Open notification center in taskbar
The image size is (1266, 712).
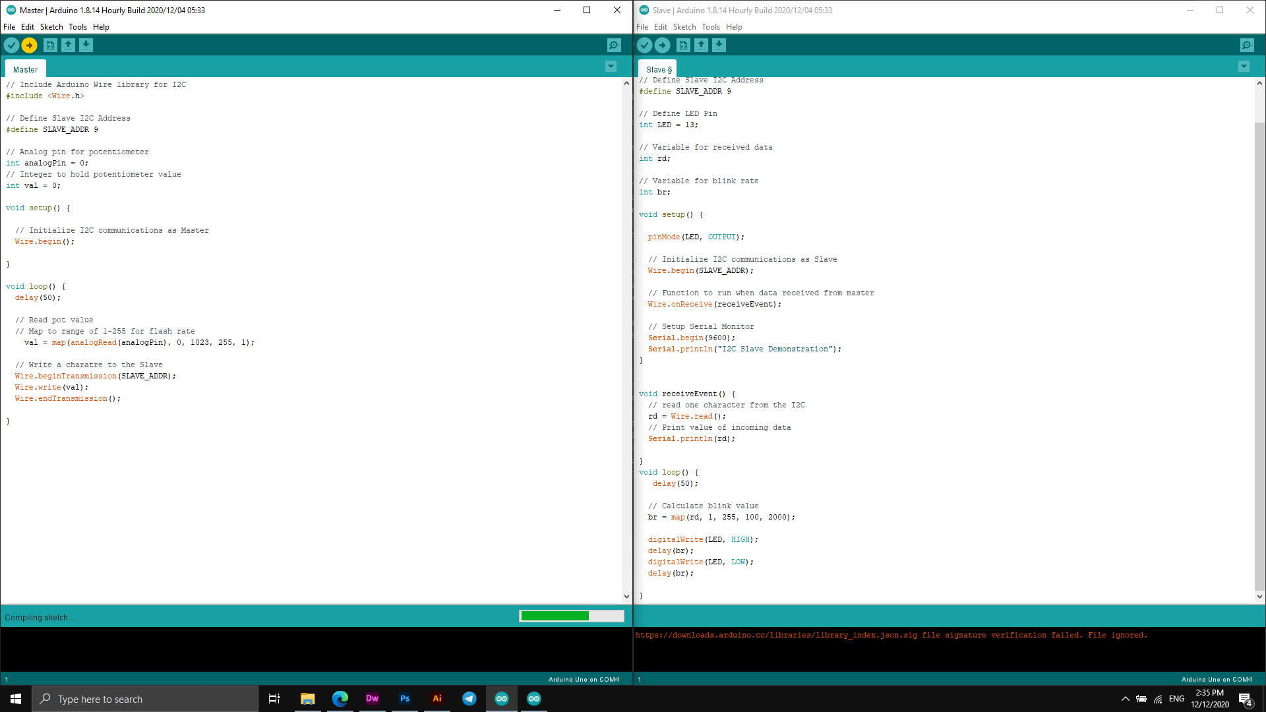tap(1246, 699)
